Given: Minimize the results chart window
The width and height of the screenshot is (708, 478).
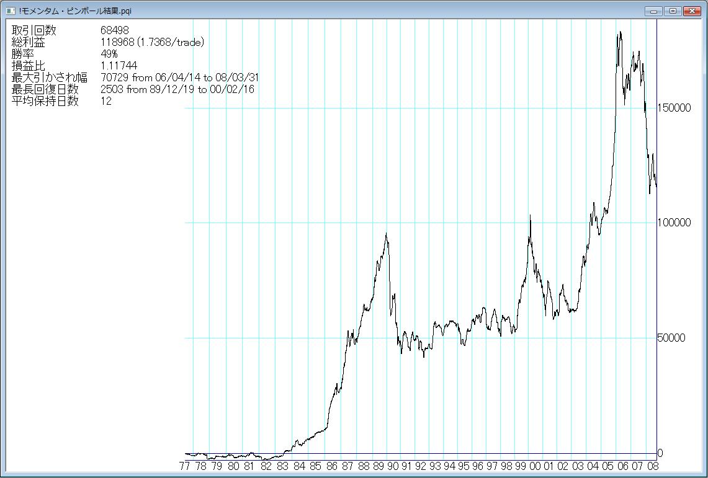Looking at the screenshot, I should [653, 11].
